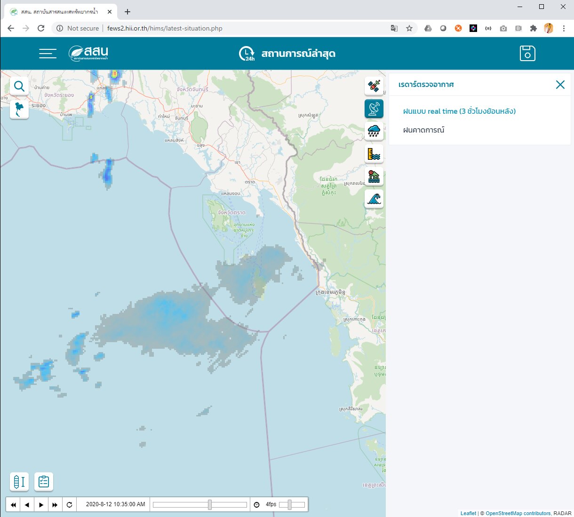Step back one radar frame
Screen dimensions: 574x517
click(27, 505)
